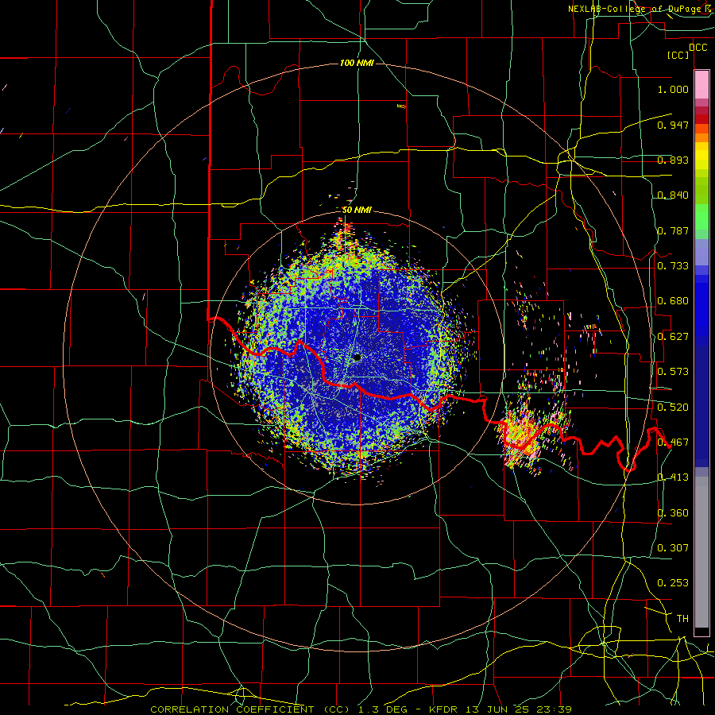Click the 0.947 value on the color scale

[x=673, y=125]
